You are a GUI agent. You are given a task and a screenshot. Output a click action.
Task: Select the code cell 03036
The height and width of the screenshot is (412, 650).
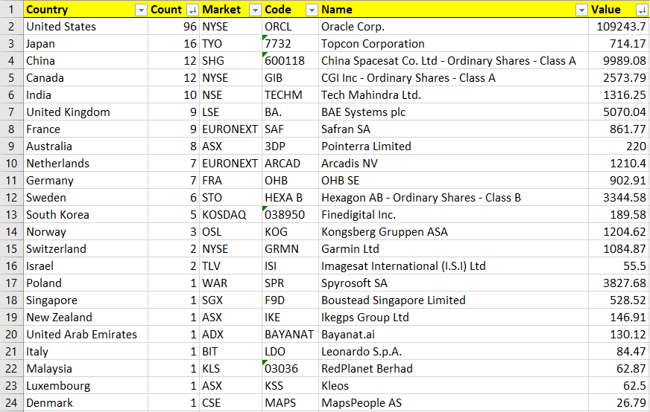(x=290, y=369)
